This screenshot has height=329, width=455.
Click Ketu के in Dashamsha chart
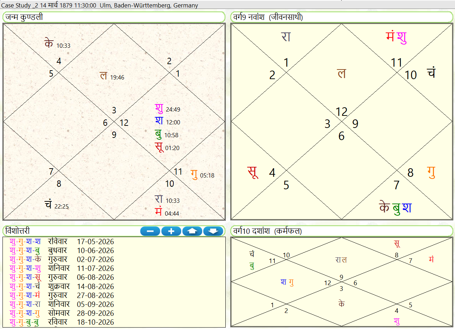tap(341, 304)
